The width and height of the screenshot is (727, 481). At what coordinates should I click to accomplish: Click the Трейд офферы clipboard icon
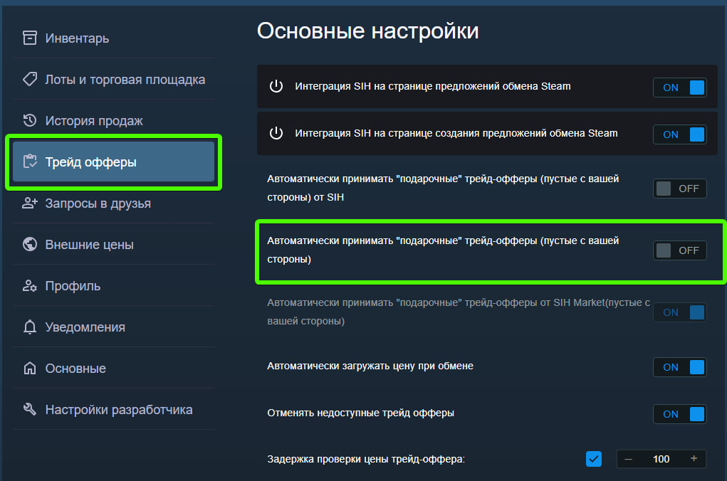tap(30, 162)
